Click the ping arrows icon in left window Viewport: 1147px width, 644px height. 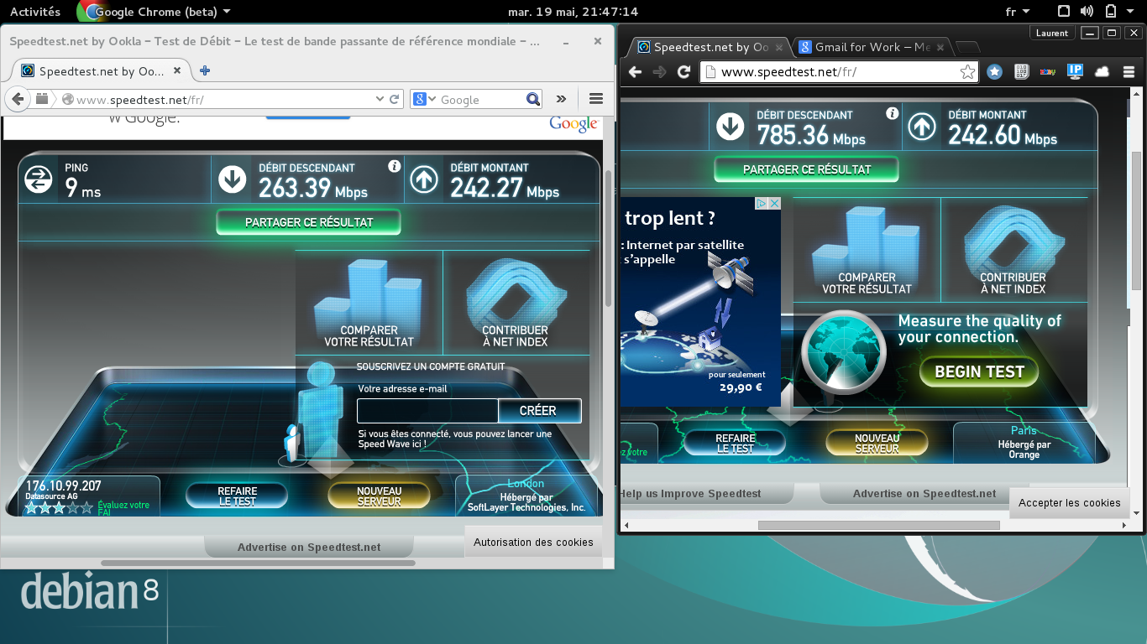tap(39, 179)
